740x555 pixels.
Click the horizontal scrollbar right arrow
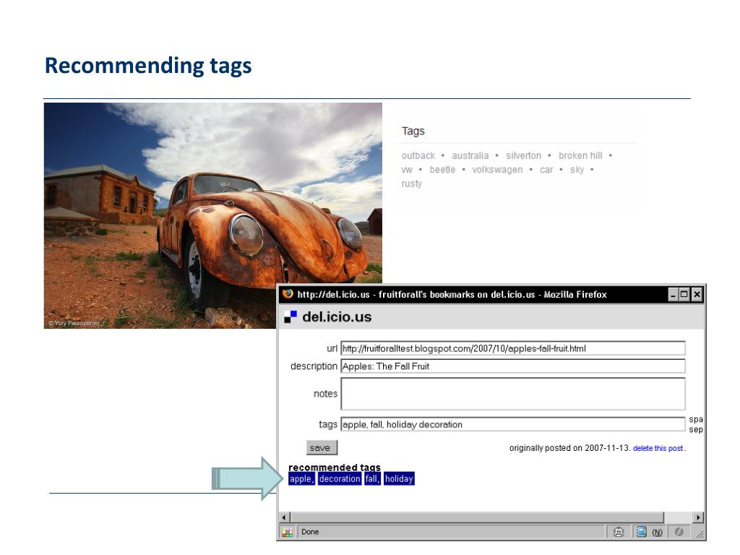point(698,517)
